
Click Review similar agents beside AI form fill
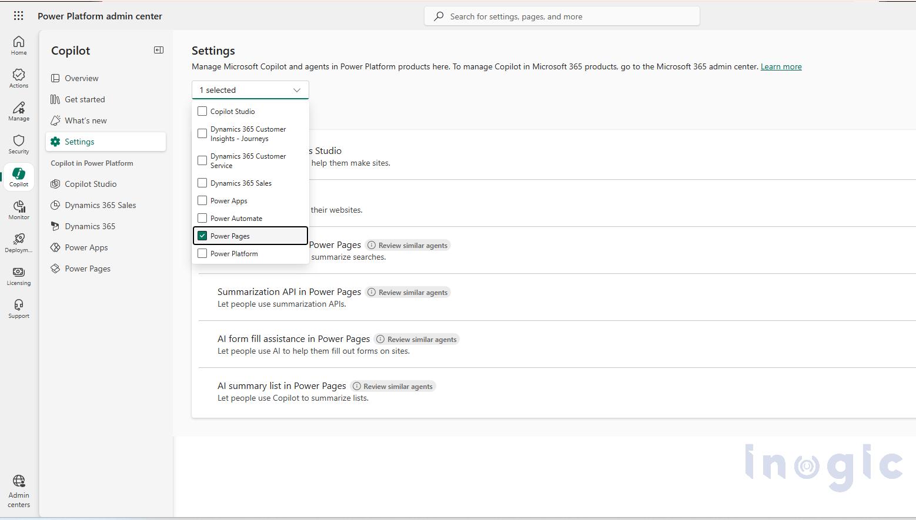[417, 339]
